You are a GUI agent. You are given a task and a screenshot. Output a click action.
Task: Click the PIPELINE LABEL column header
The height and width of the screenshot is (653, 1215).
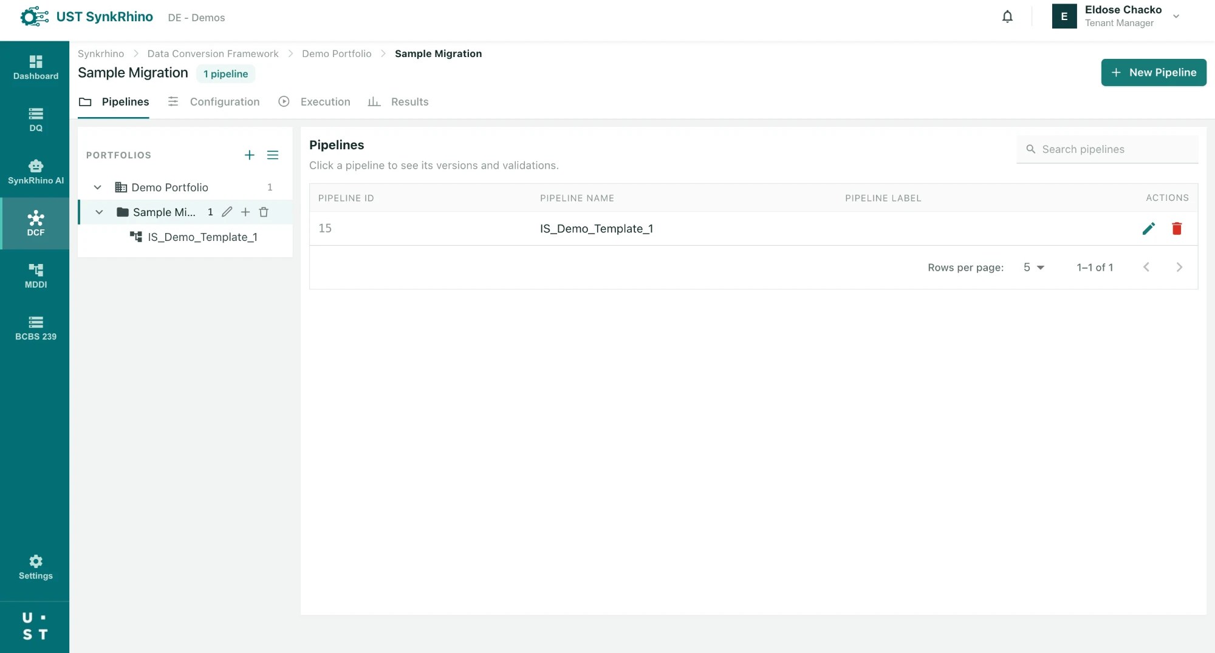click(883, 198)
